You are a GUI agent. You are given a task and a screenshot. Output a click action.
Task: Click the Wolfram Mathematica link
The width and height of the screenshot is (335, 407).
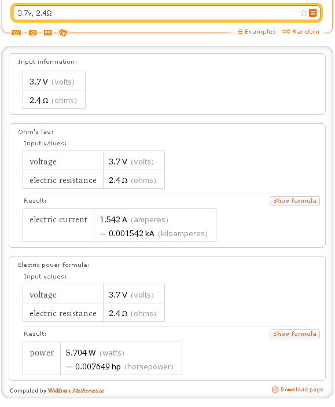pos(76,391)
